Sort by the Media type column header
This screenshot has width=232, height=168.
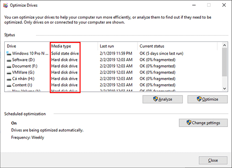click(73, 46)
